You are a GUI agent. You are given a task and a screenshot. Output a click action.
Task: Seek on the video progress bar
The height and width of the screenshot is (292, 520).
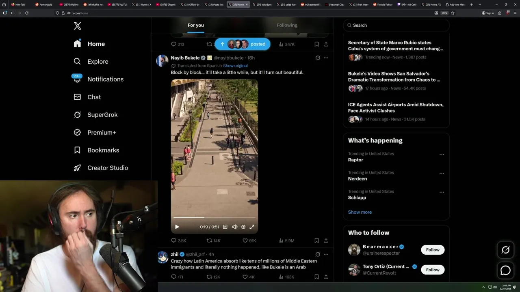(214, 218)
